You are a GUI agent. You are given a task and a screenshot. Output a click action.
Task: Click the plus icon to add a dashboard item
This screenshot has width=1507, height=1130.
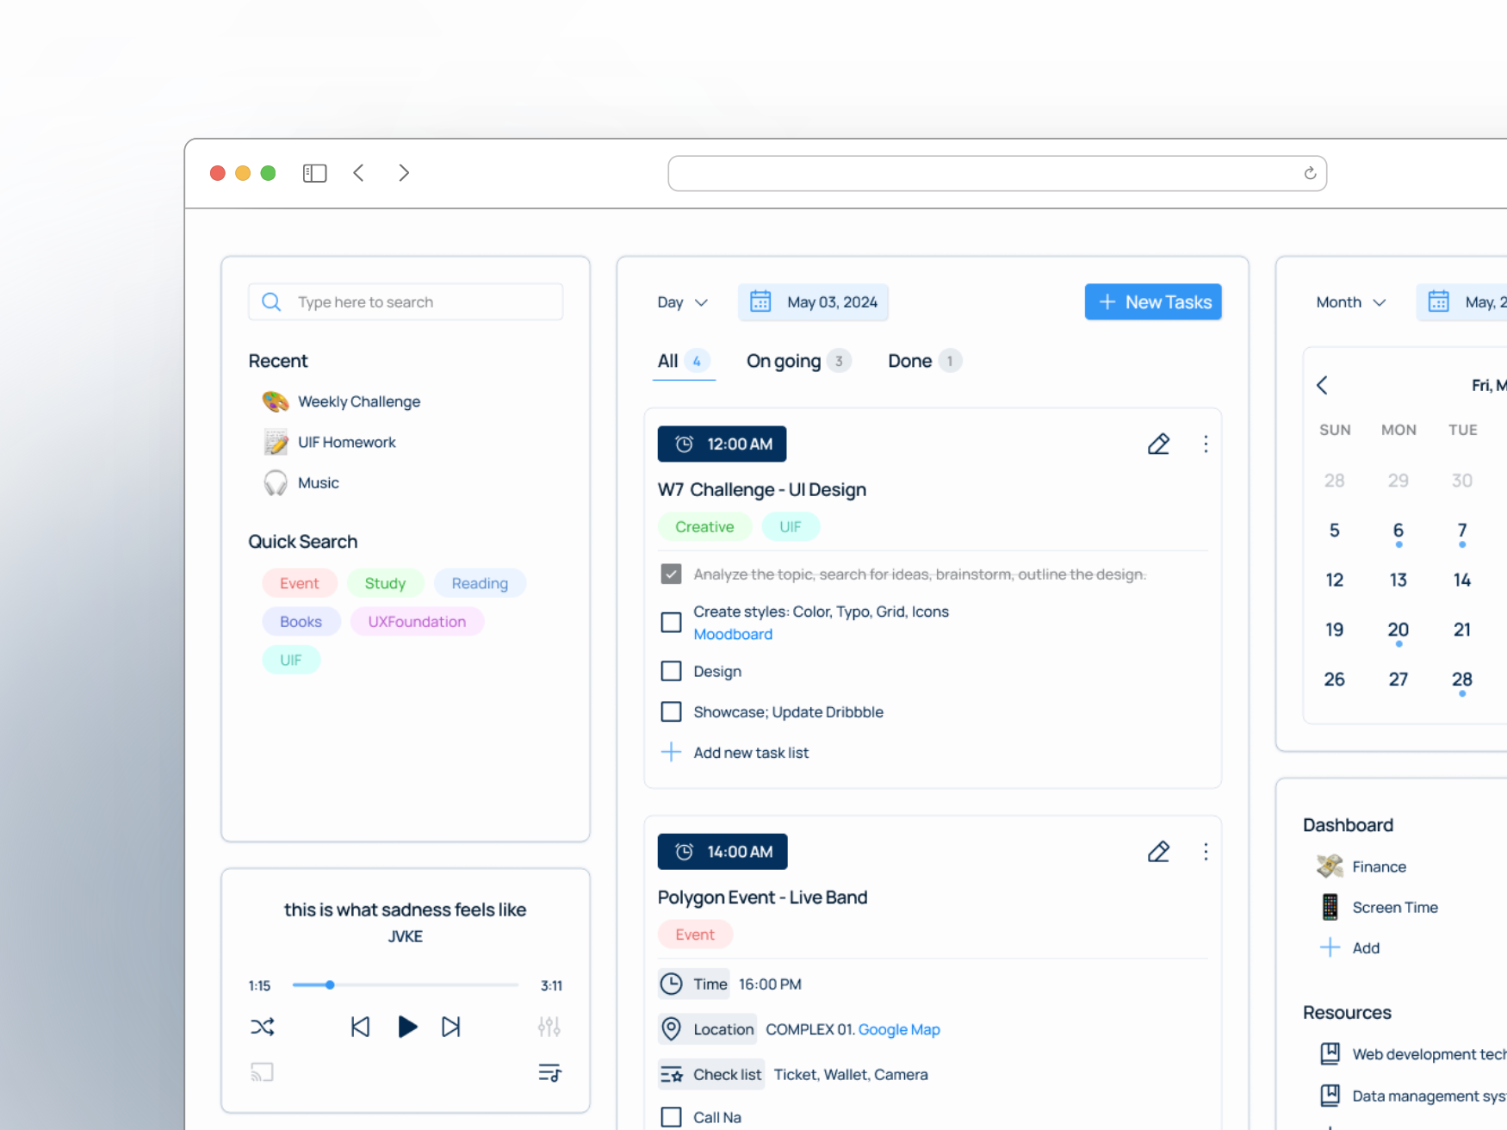(1330, 947)
